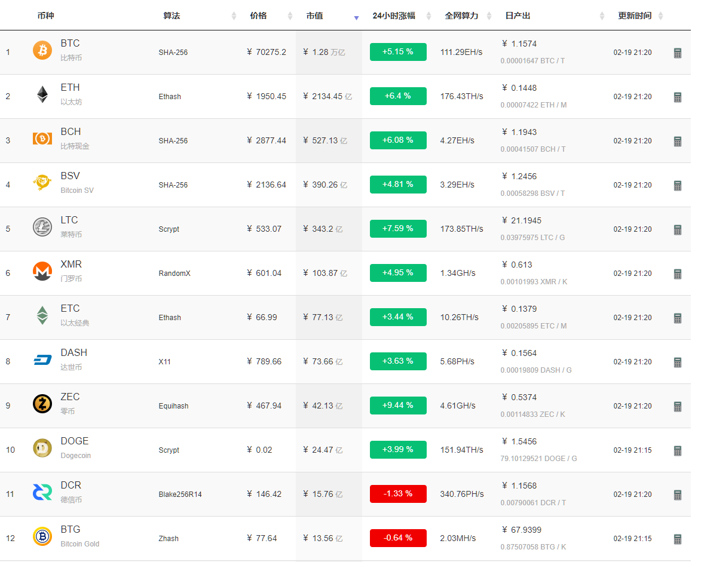Click the BCH Bitcoin Cash logo
This screenshot has width=701, height=562.
42,139
